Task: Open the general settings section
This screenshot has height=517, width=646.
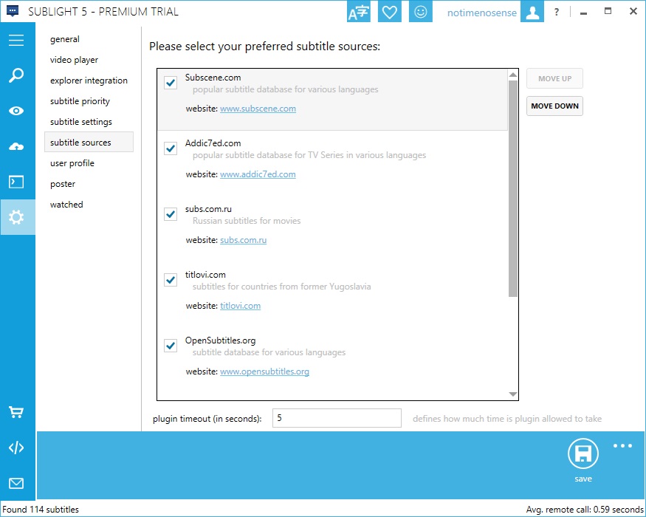Action: (65, 39)
